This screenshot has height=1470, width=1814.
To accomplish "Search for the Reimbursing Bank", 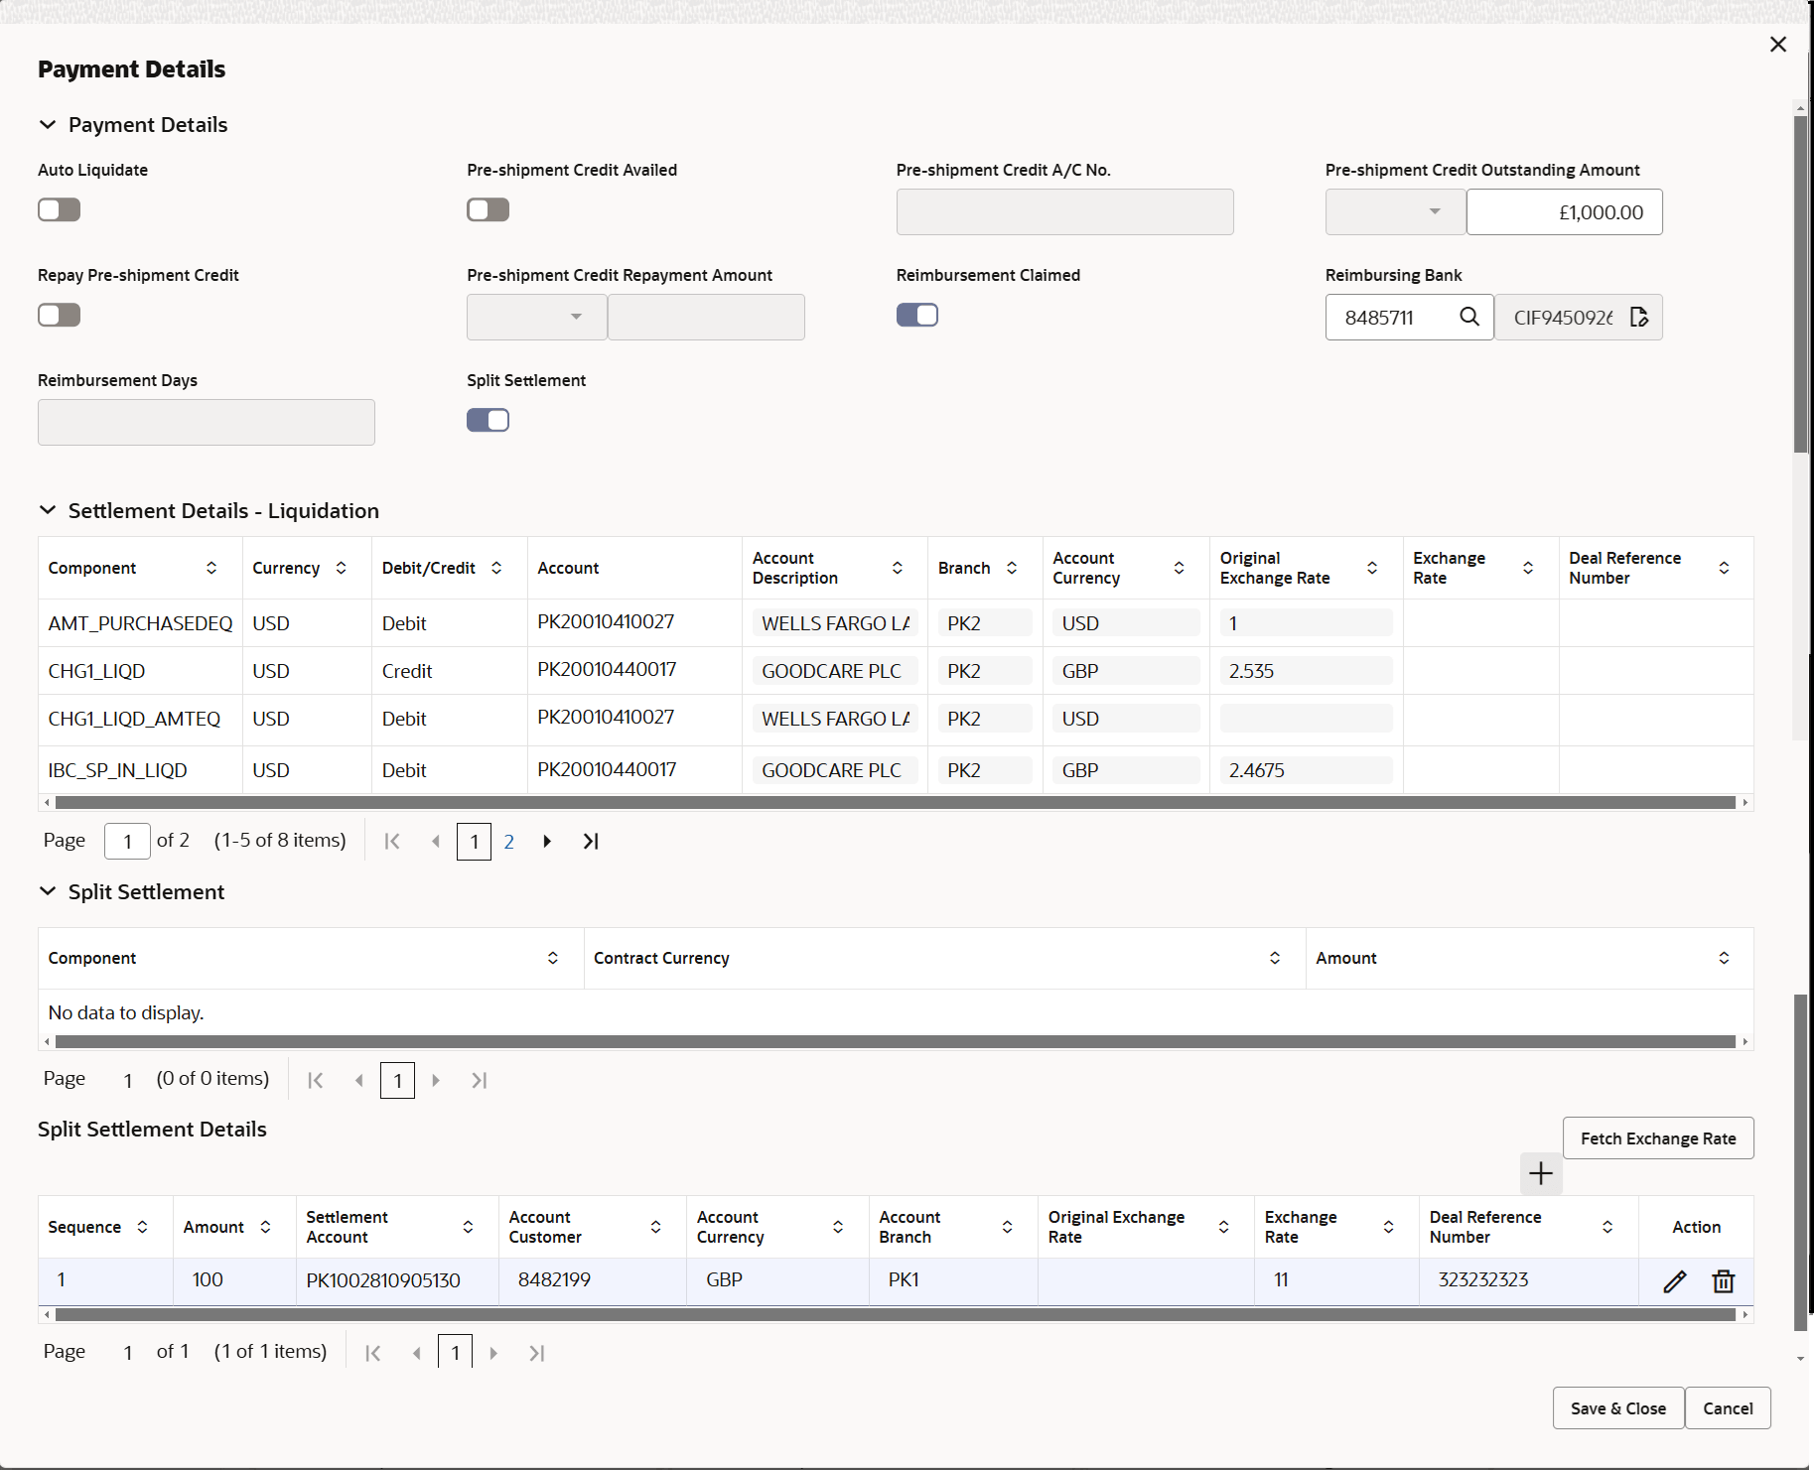I will [x=1470, y=317].
